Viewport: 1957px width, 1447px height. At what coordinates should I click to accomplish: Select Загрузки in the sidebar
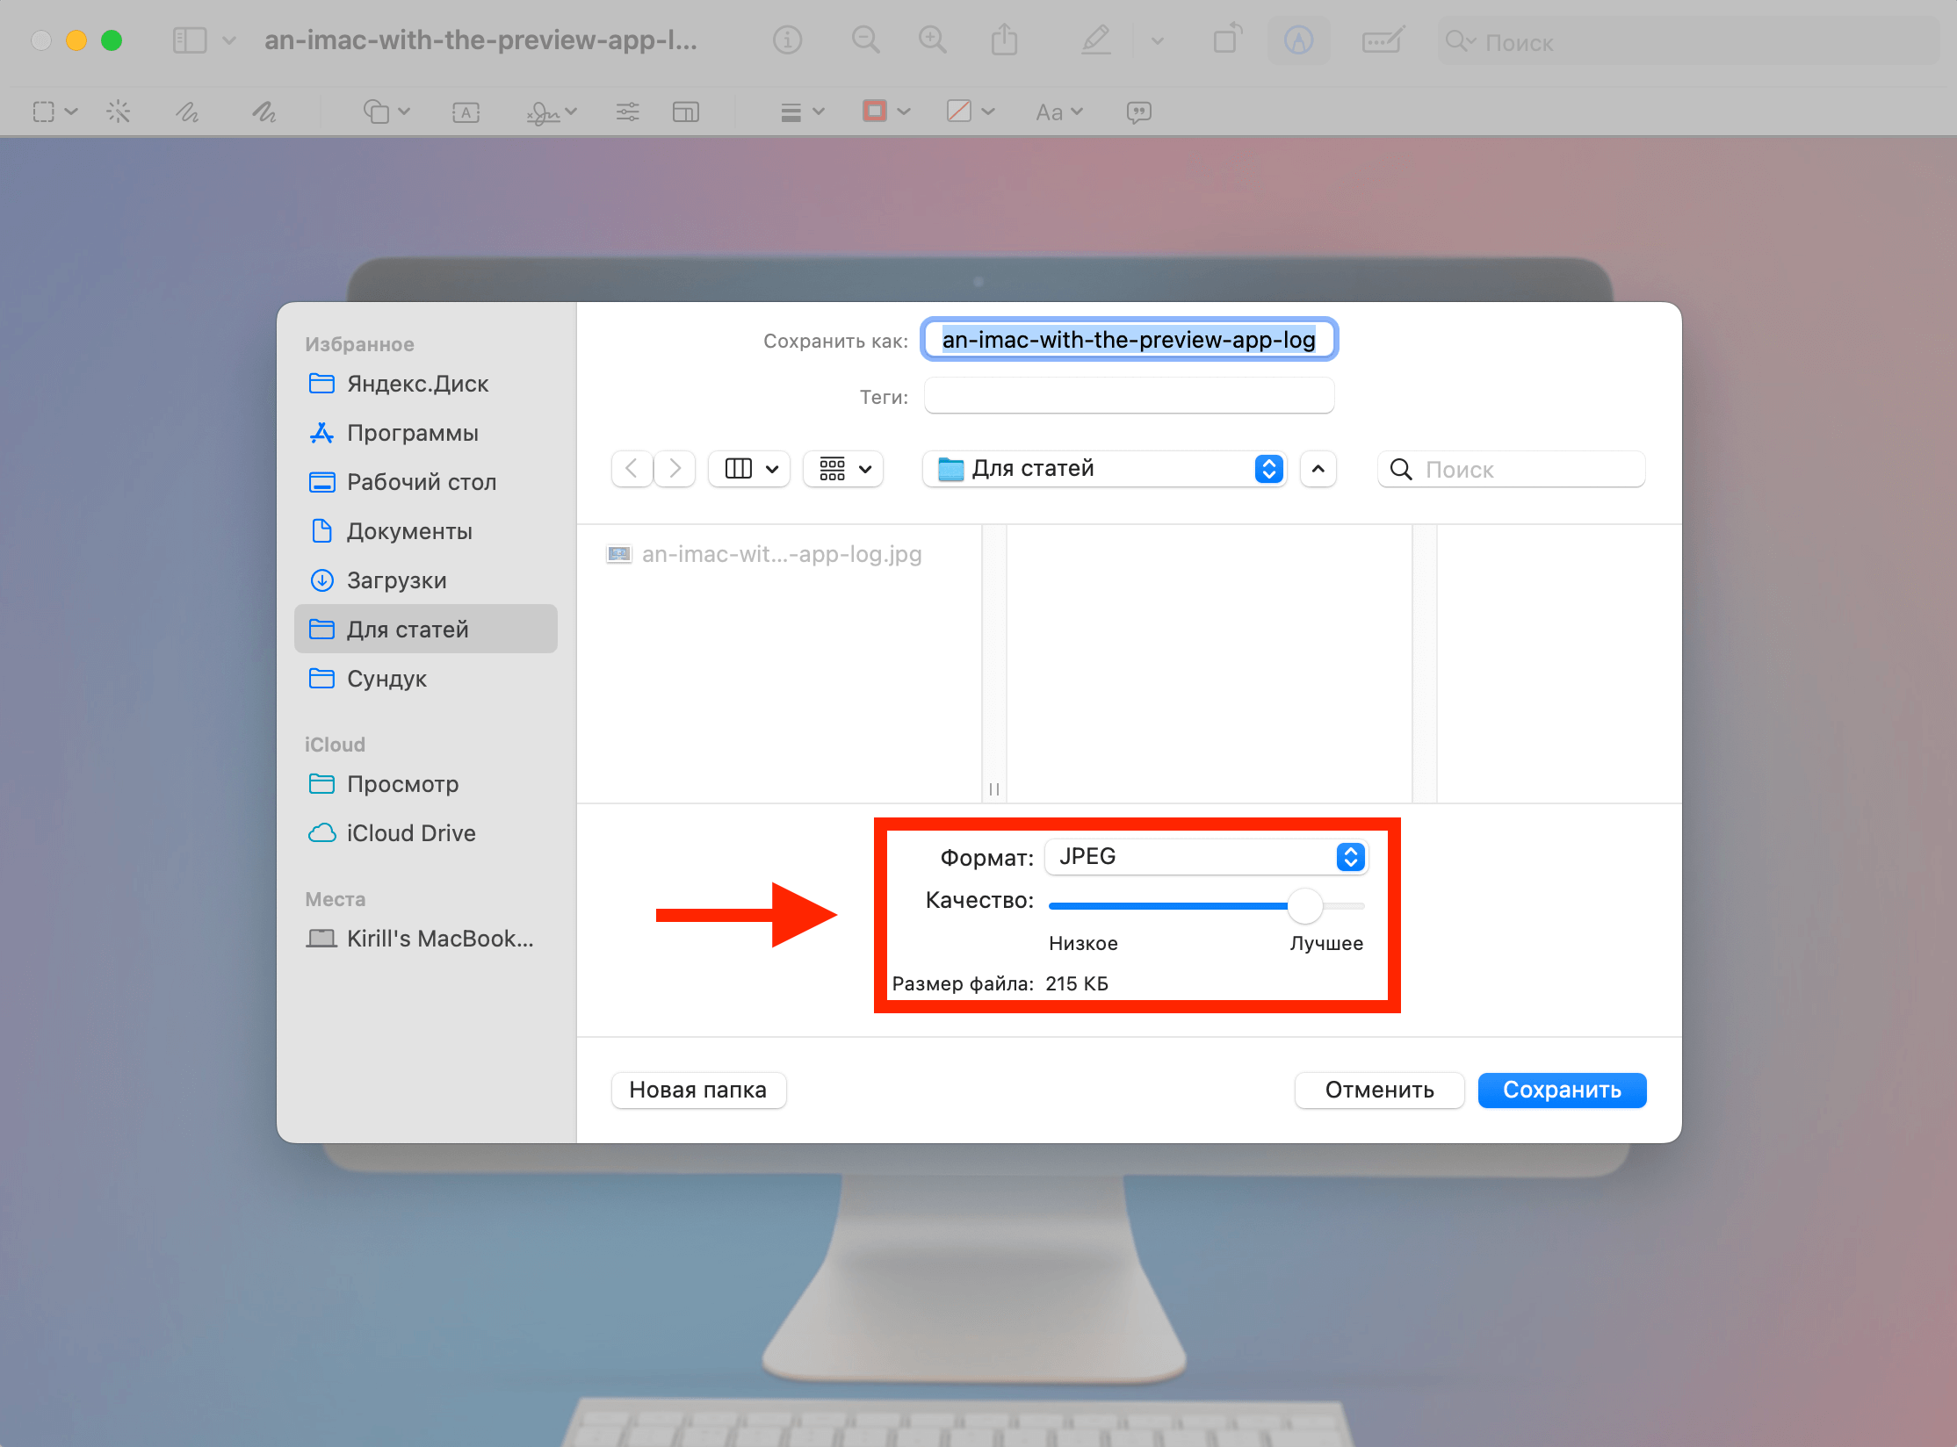(396, 580)
